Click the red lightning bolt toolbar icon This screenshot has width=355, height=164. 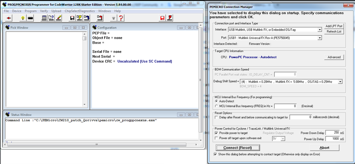click(170, 18)
